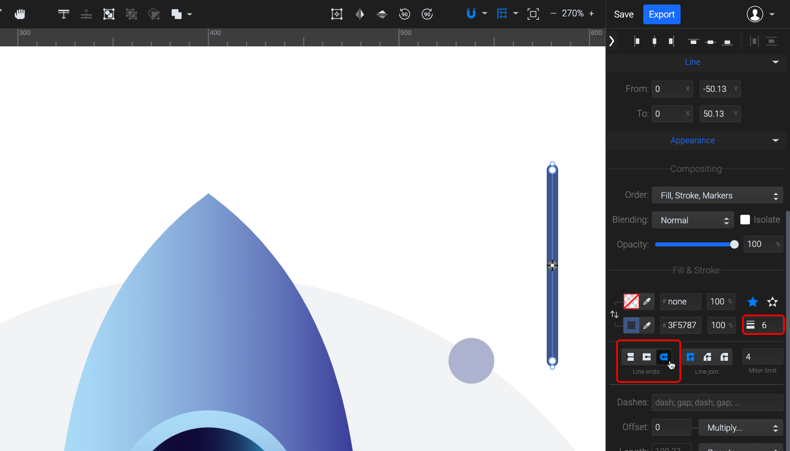Click the stroke hex field 3F5787
The image size is (790, 451).
681,325
